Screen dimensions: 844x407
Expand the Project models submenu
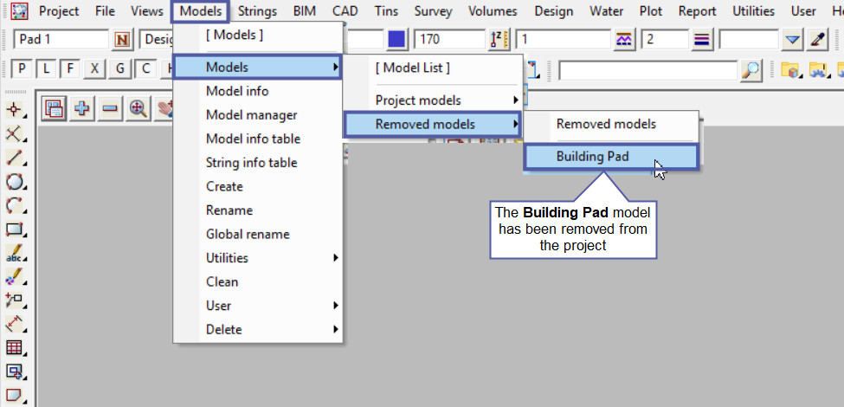click(433, 100)
